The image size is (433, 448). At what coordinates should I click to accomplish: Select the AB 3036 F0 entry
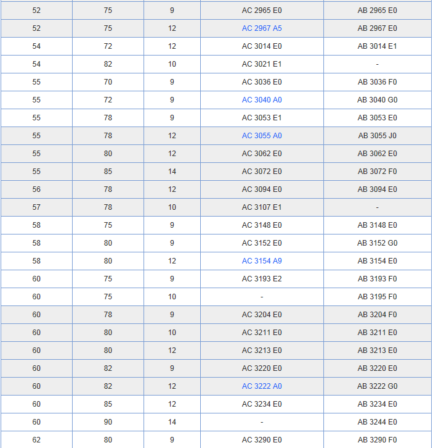pos(377,82)
